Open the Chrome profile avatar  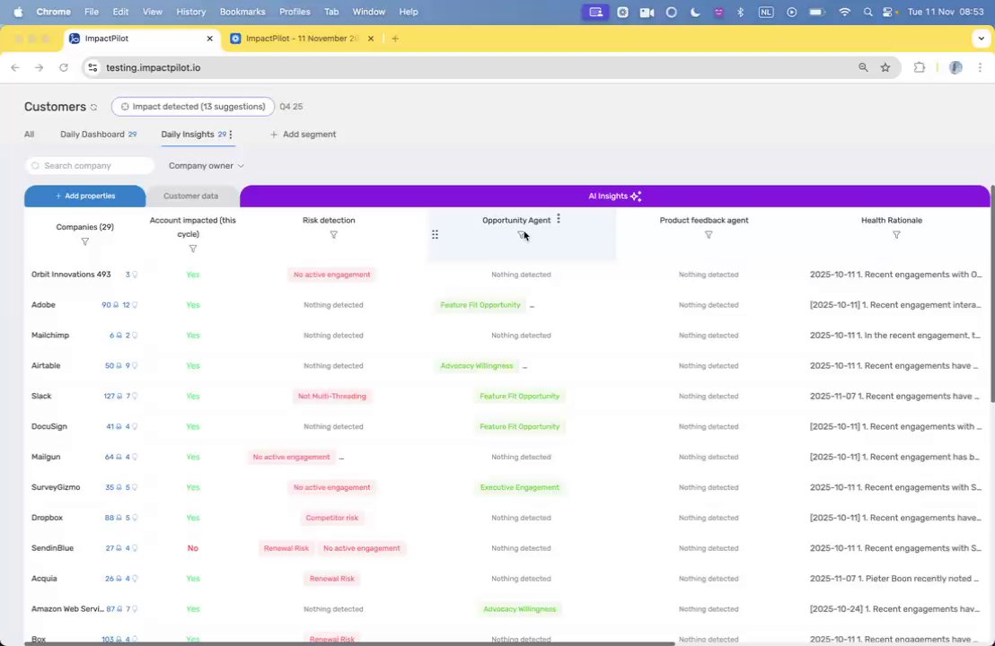pos(955,67)
